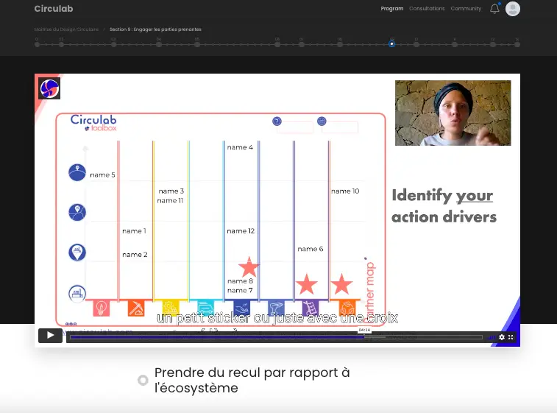The image size is (557, 413).
Task: Click the presenter webcam thumbnail
Action: [453, 113]
